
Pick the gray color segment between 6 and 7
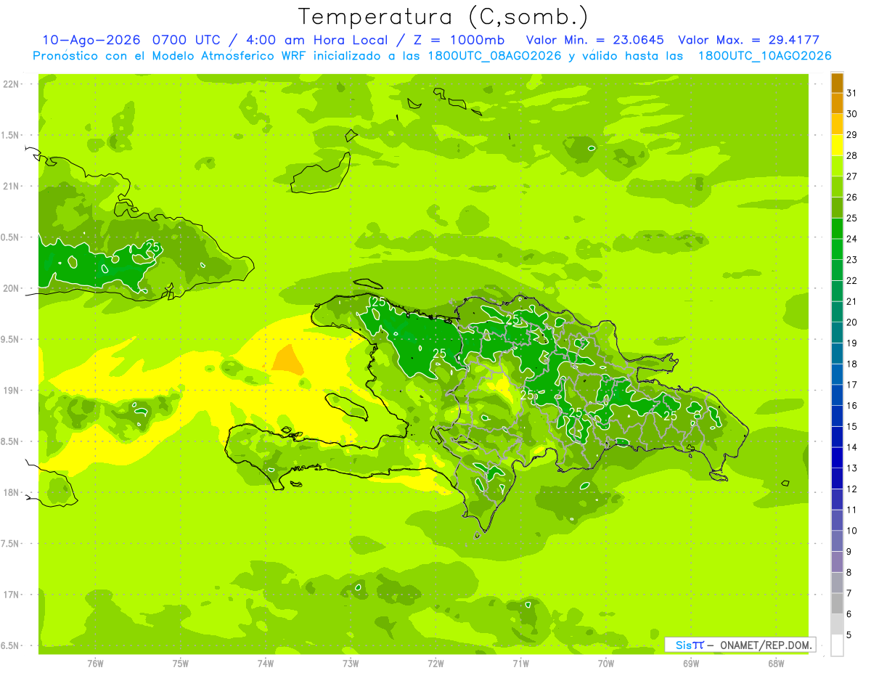pyautogui.click(x=837, y=604)
